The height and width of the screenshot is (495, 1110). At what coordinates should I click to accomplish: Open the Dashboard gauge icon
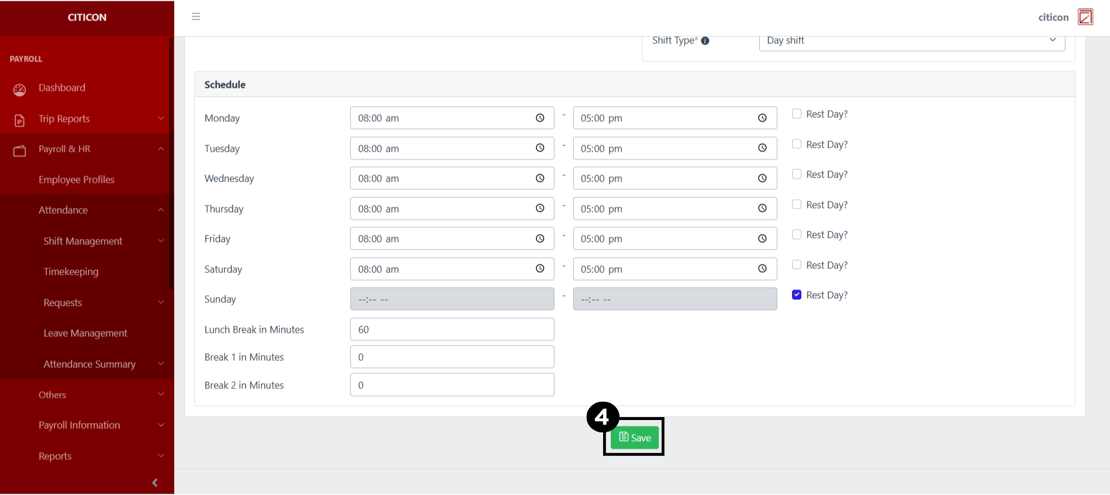click(19, 90)
